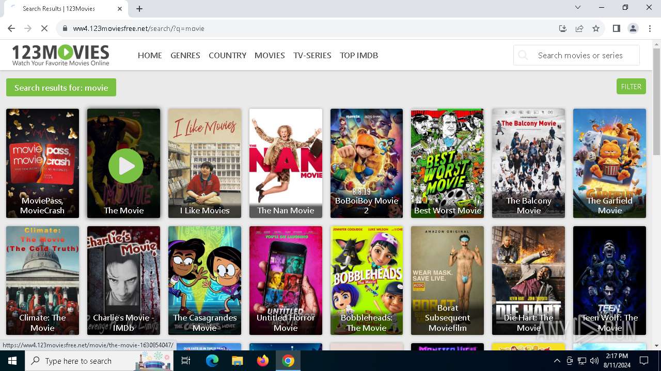Stop page loading with the X icon

44,28
